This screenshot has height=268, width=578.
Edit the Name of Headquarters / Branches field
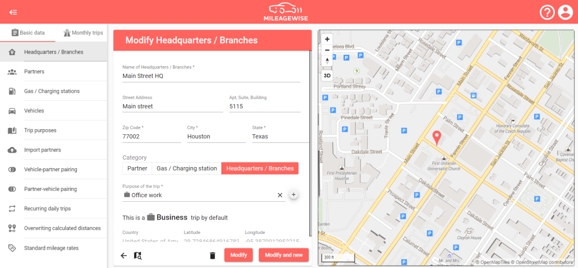(211, 76)
